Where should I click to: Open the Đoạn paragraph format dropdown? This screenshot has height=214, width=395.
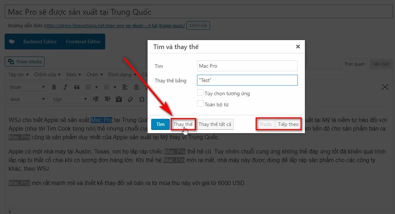pyautogui.click(x=27, y=87)
